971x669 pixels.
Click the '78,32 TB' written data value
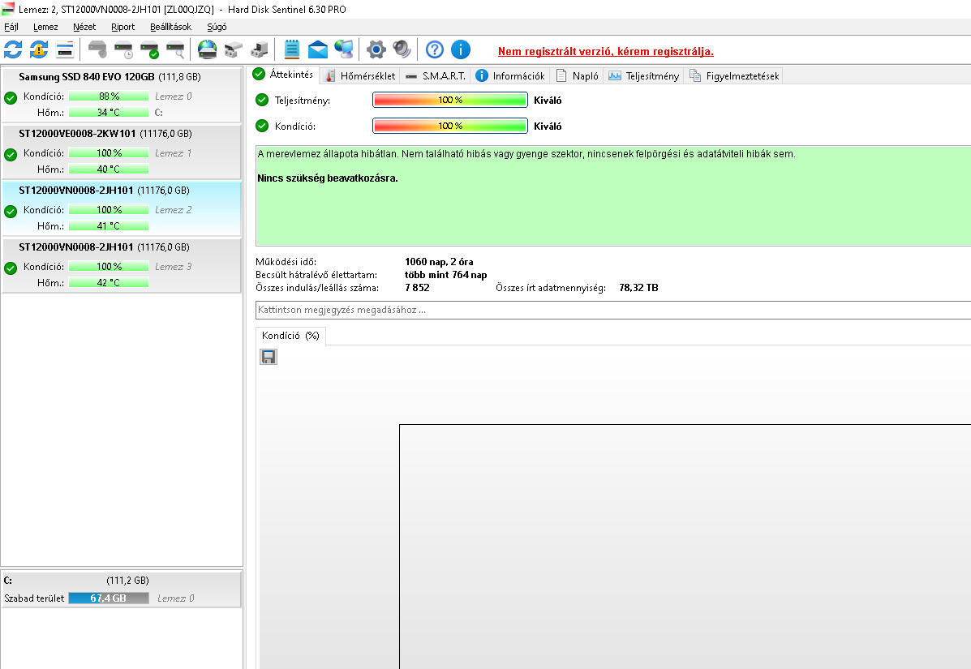(x=638, y=288)
